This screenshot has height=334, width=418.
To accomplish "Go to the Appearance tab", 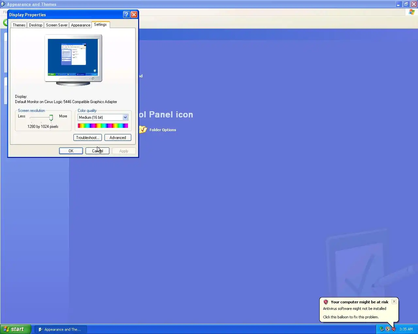I will [x=81, y=25].
